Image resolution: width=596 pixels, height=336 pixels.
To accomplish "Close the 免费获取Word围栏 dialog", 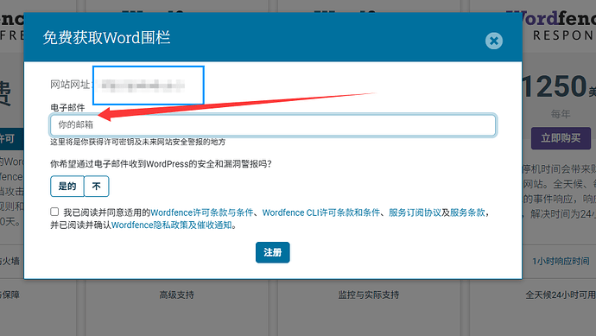I will [x=494, y=41].
